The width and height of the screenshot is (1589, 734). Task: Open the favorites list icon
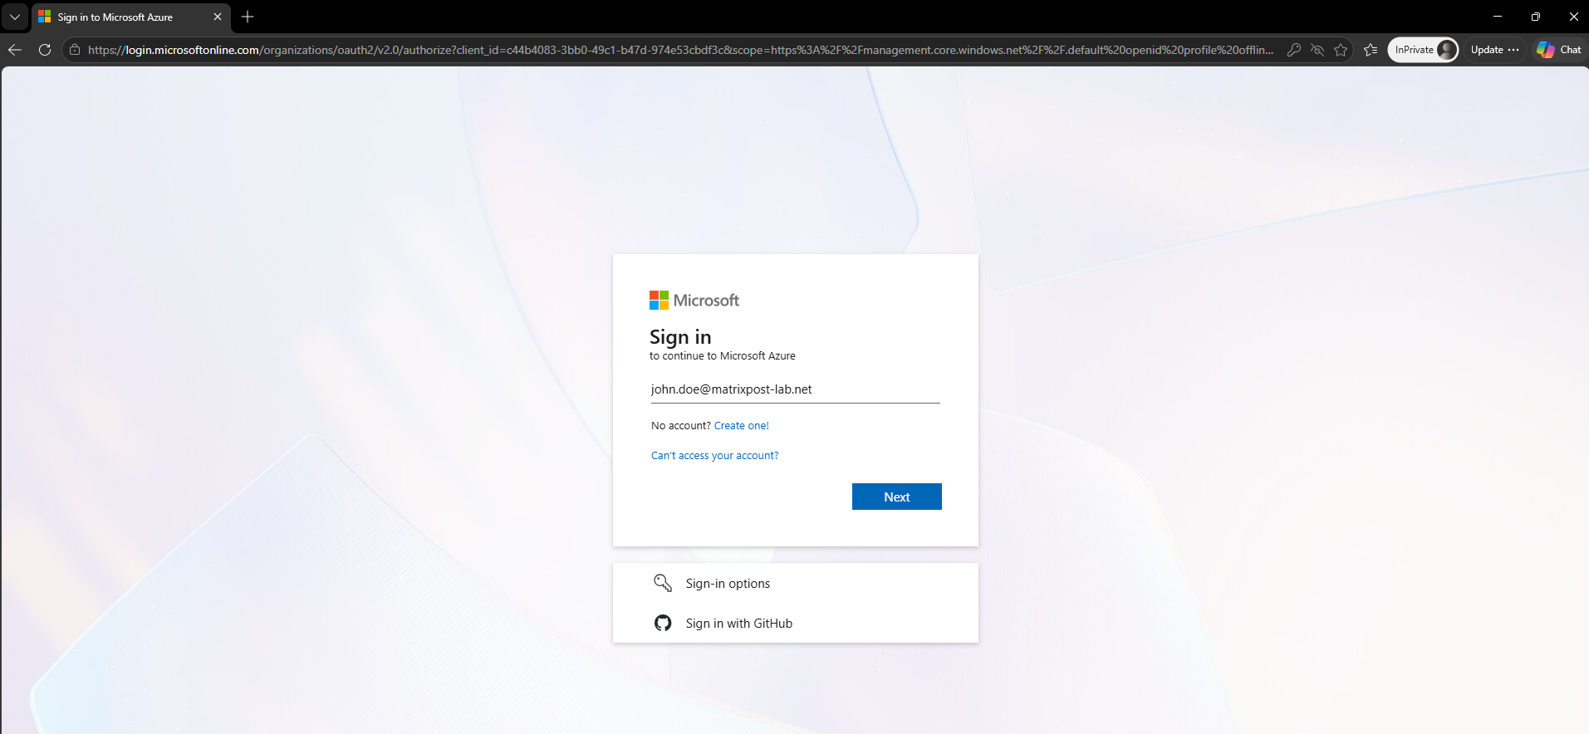pos(1371,50)
